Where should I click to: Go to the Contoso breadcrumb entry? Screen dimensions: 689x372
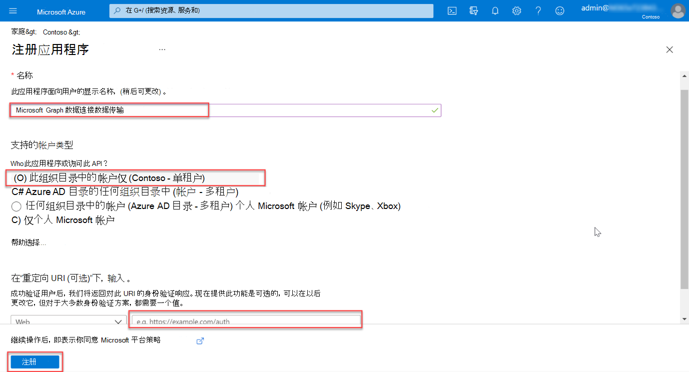click(x=55, y=31)
